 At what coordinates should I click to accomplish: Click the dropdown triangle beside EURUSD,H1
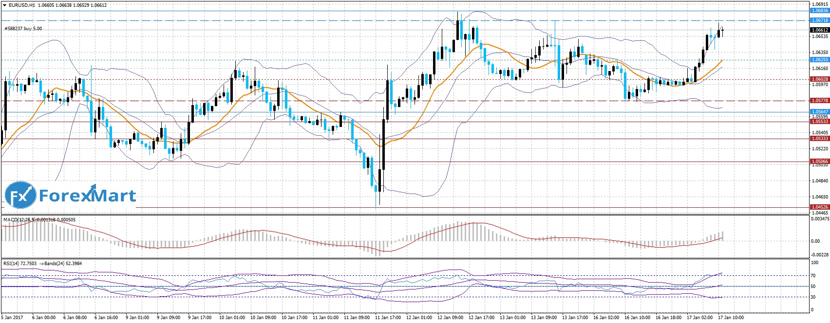[4, 5]
